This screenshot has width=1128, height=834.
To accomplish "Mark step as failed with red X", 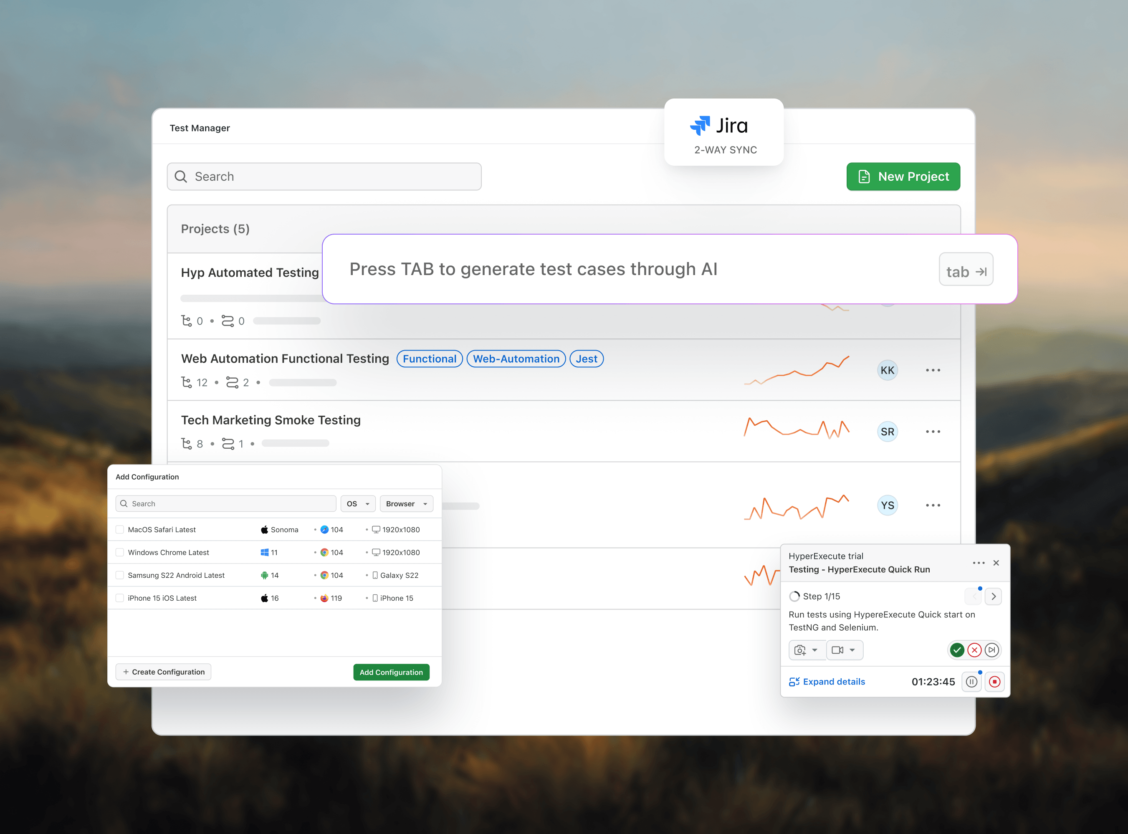I will [974, 650].
